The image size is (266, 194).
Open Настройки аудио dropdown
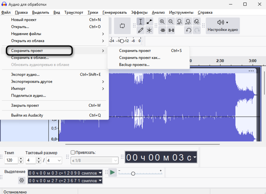(223, 26)
